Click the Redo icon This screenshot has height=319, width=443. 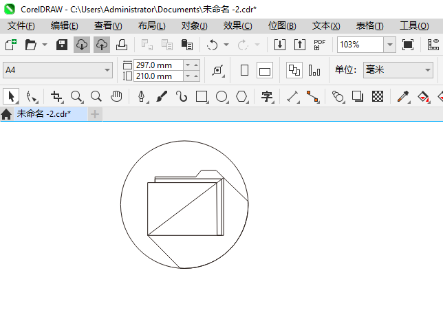click(x=243, y=45)
